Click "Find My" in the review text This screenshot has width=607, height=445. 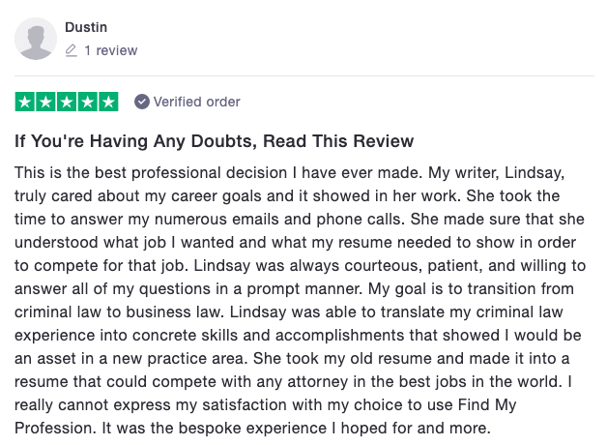coord(487,405)
